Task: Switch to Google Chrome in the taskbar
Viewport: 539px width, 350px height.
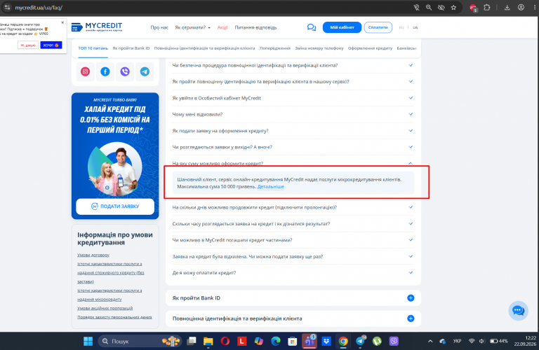Action: (343, 341)
